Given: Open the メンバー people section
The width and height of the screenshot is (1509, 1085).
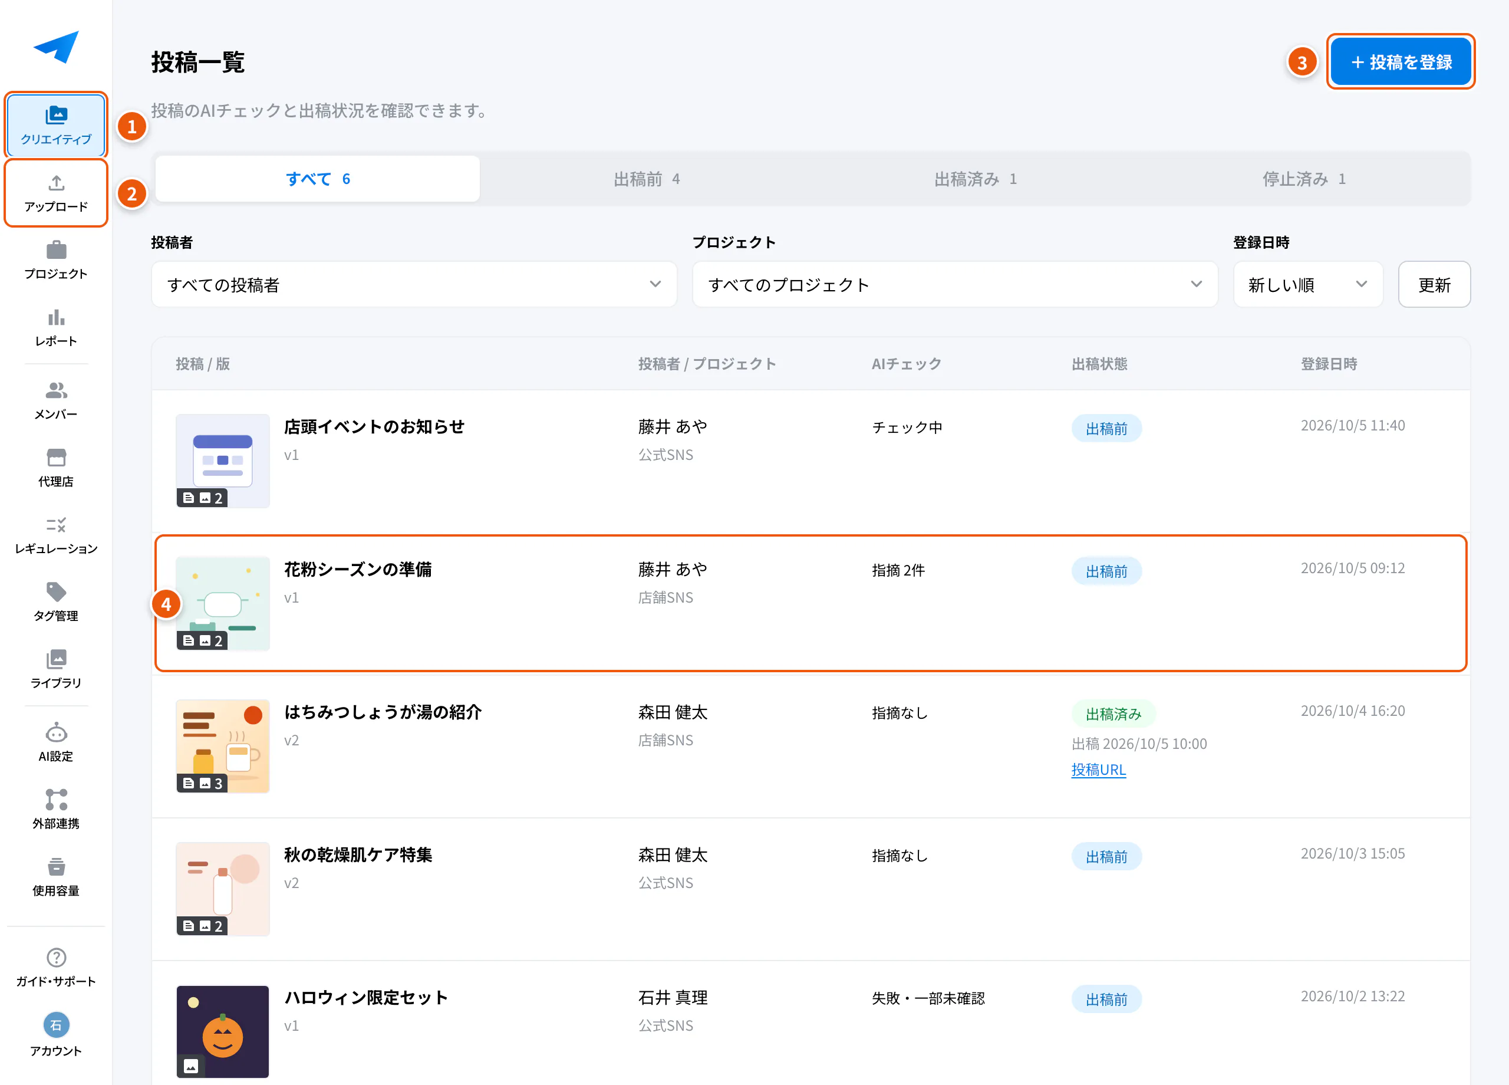Looking at the screenshot, I should [x=56, y=401].
